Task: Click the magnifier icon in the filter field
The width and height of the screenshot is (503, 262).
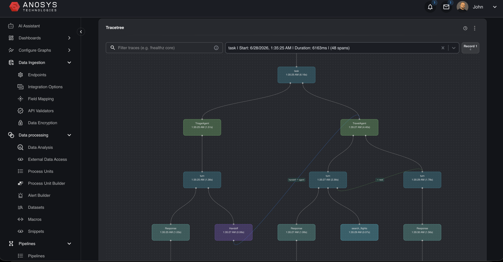Action: tap(113, 48)
